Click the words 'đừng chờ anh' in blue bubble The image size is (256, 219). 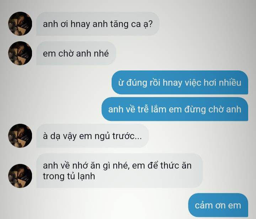(x=213, y=109)
